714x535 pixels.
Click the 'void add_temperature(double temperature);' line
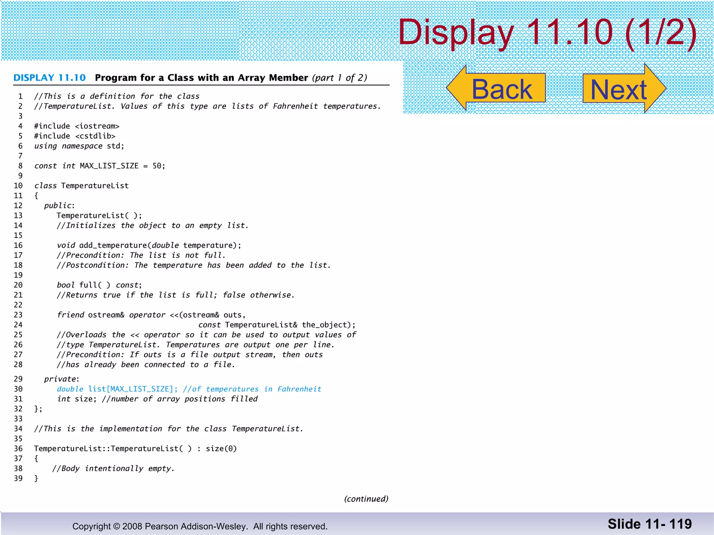coord(149,245)
